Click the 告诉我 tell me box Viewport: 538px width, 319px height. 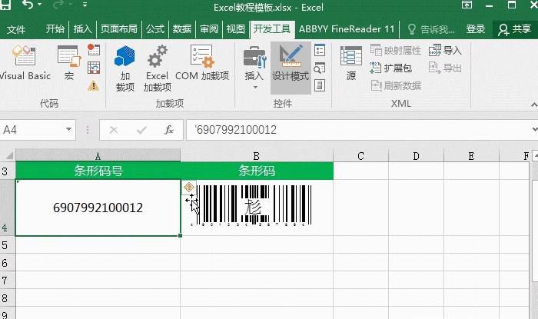431,29
